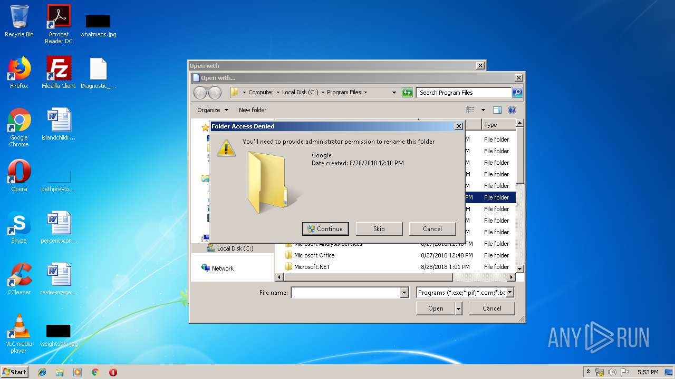Click the blue Help question mark icon

tap(512, 110)
